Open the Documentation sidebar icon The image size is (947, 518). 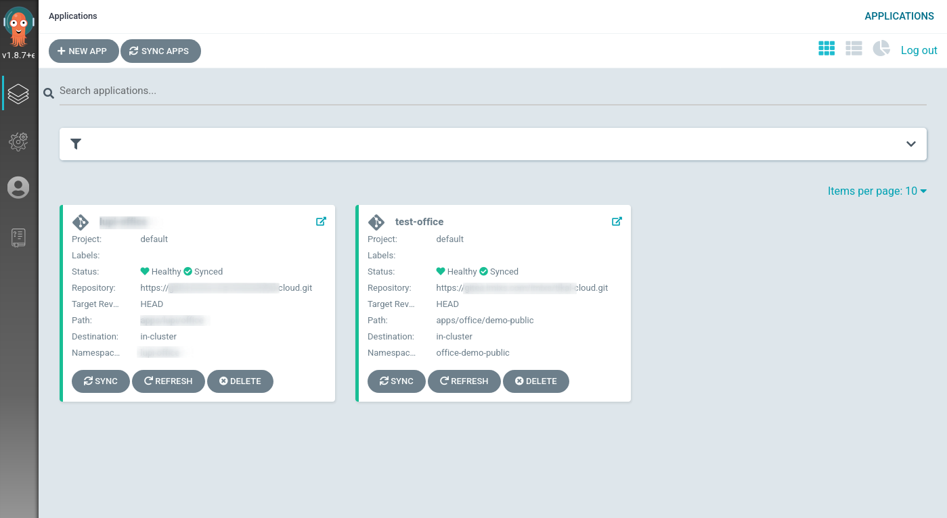(x=19, y=237)
